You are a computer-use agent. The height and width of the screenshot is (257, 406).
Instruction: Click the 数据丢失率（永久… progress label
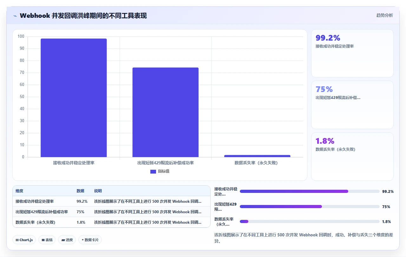pos(224,221)
